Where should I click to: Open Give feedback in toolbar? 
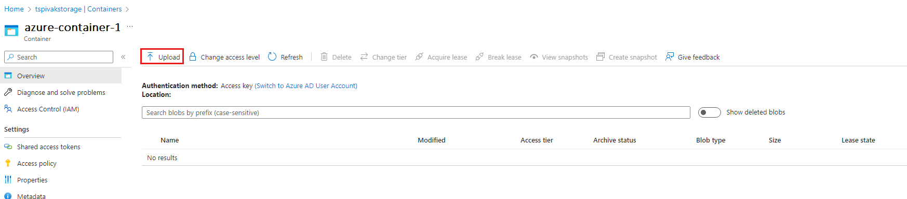(692, 57)
